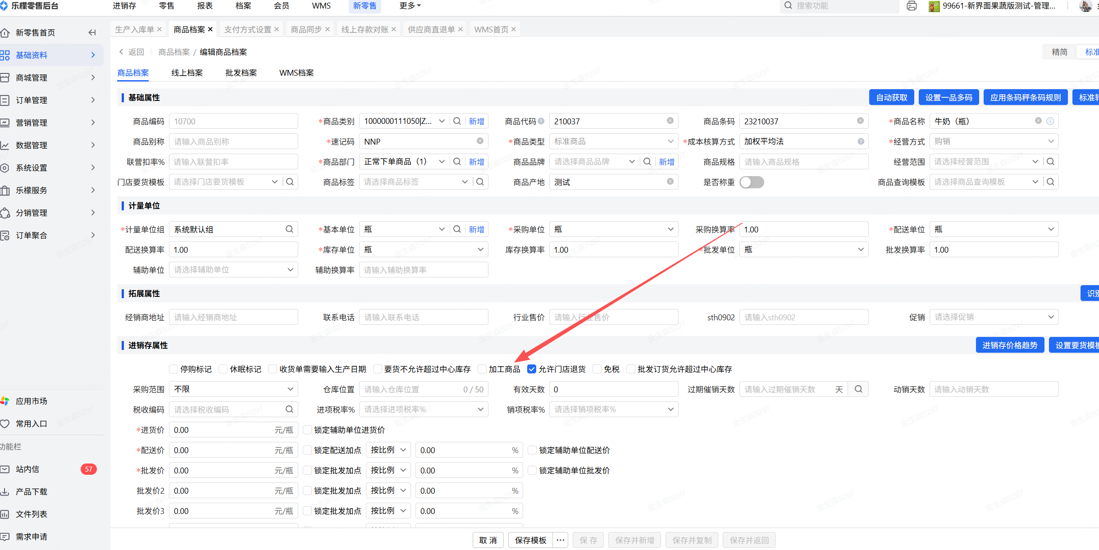Toggle the 是否称重 switch
1099x550 pixels.
(x=752, y=182)
